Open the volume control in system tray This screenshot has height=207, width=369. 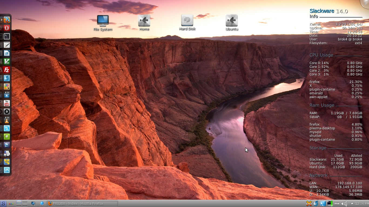(x=344, y=203)
